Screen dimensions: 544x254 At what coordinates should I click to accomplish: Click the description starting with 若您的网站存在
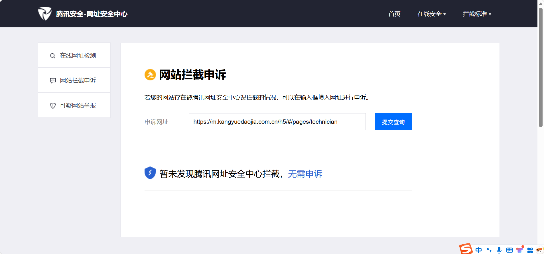click(257, 97)
